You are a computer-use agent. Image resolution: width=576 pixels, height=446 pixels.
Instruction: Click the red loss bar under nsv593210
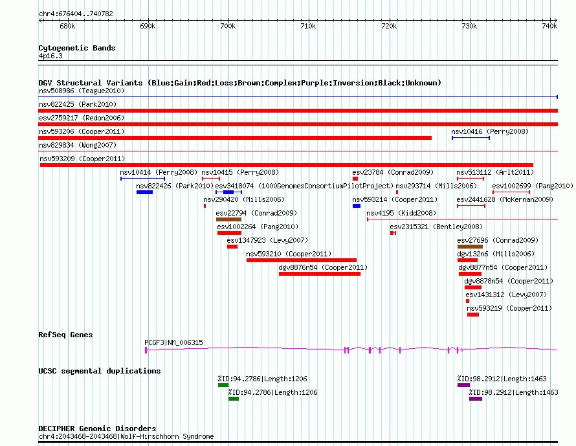301,260
